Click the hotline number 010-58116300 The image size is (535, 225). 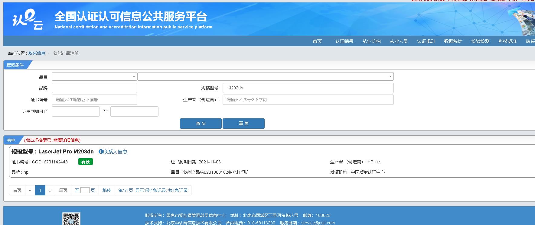point(261,223)
